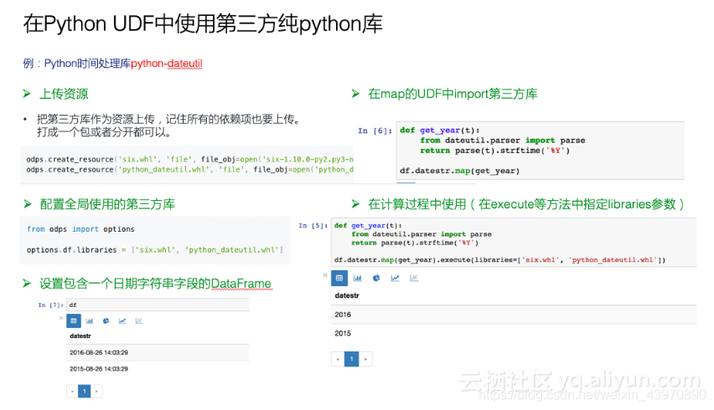Image resolution: width=714 pixels, height=410 pixels.
Task: Select pie chart icon in right execute output
Action: pos(376,278)
